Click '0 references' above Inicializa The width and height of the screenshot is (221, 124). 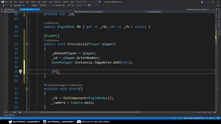point(51,40)
